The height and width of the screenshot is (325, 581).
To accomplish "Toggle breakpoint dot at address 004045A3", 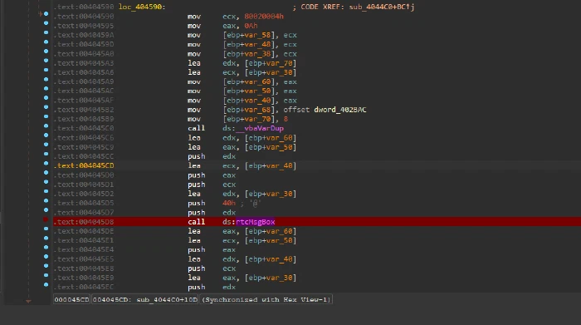I will (46, 61).
